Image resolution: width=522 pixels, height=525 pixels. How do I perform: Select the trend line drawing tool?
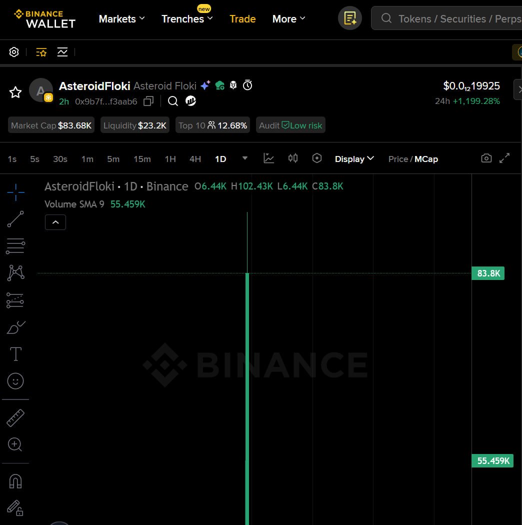[15, 219]
